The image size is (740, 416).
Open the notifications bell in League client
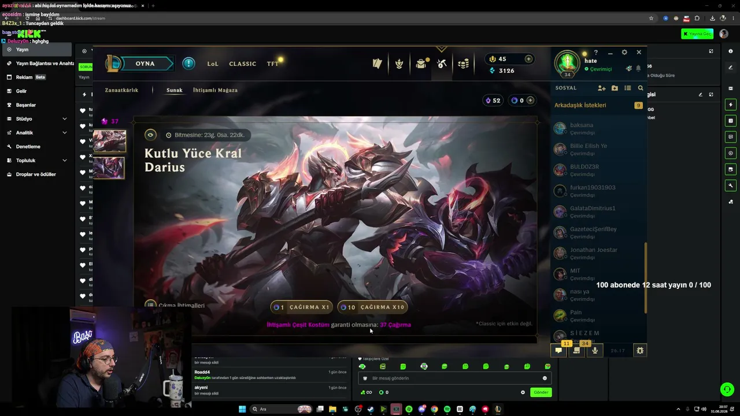pyautogui.click(x=638, y=69)
